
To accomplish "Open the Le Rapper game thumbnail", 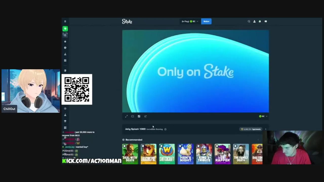I will pyautogui.click(x=222, y=154).
